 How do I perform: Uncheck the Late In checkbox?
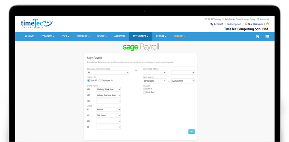tap(144, 89)
